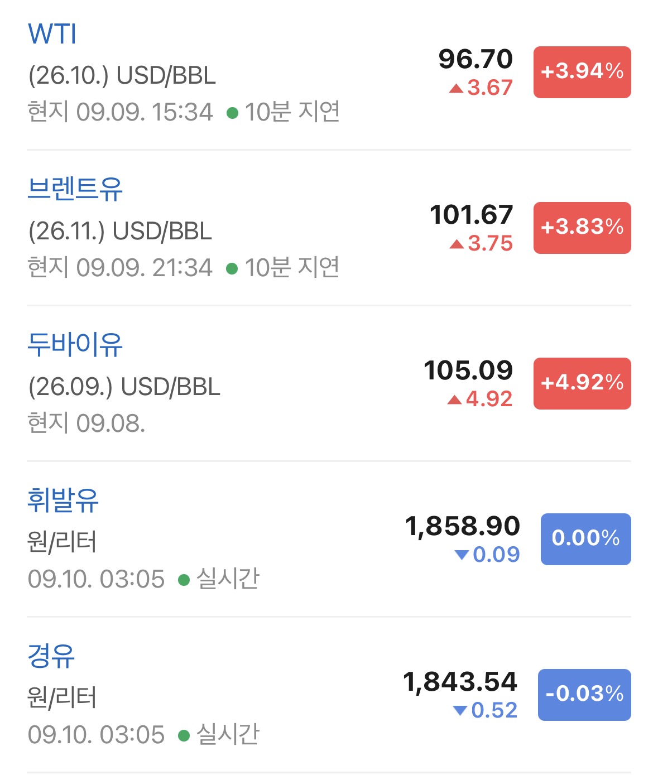658x775 pixels.
Task: Open the 휘발유 title link
Action: [63, 500]
